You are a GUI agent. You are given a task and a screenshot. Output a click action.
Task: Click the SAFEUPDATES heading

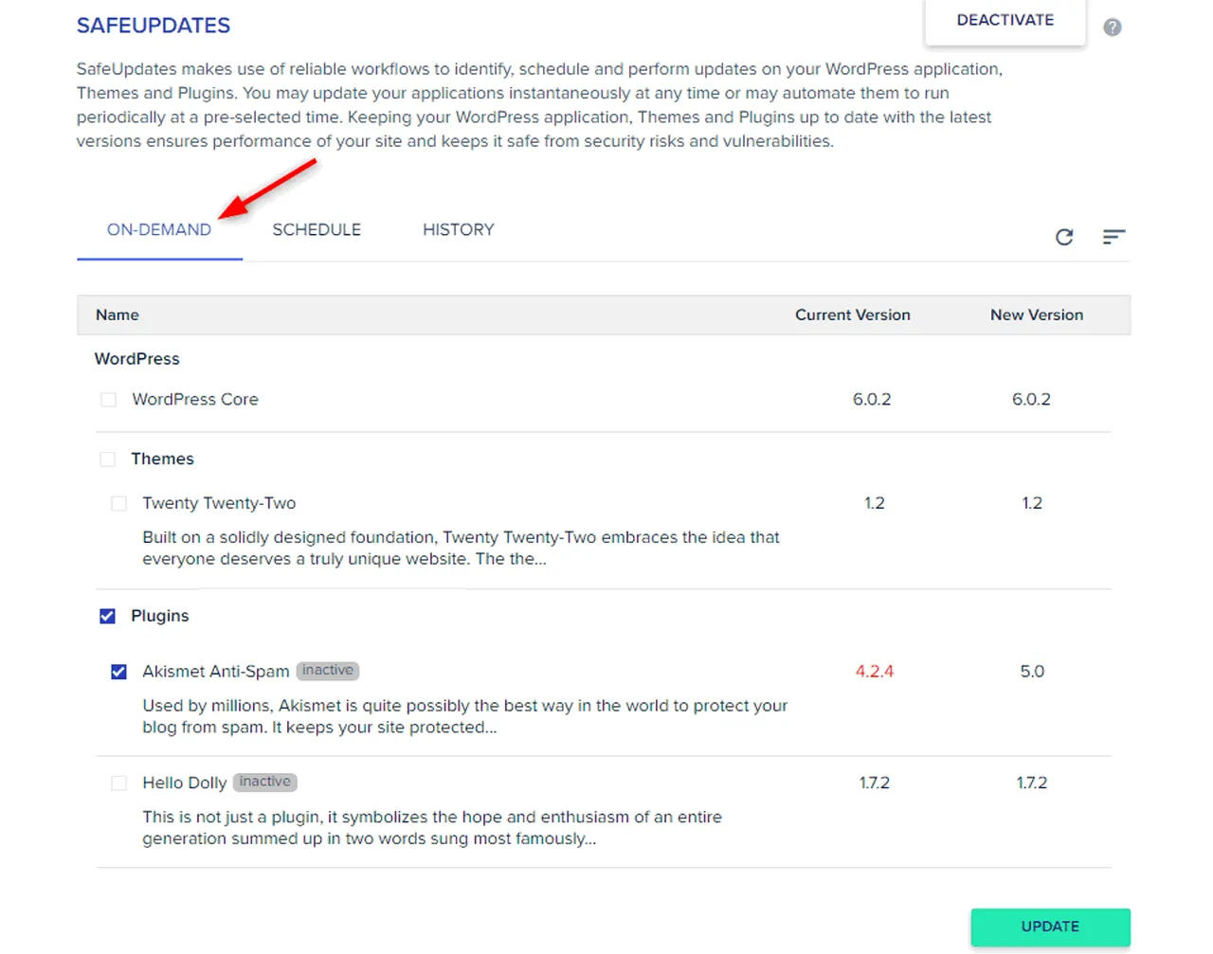(x=154, y=26)
